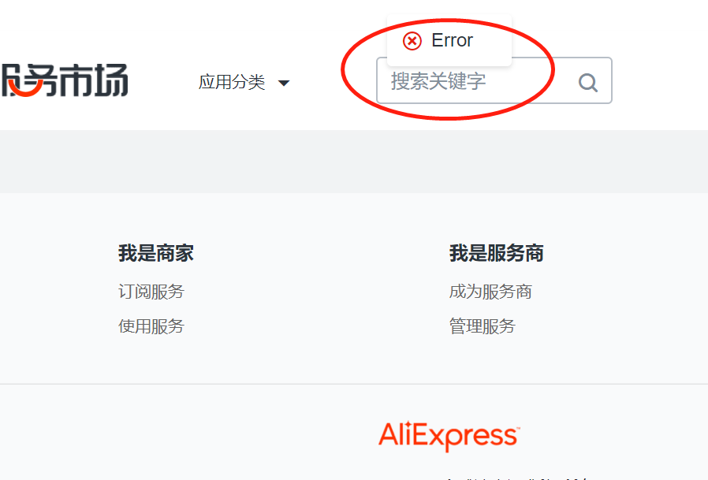Click the 我是商家 section heading
The image size is (708, 480).
(x=156, y=253)
